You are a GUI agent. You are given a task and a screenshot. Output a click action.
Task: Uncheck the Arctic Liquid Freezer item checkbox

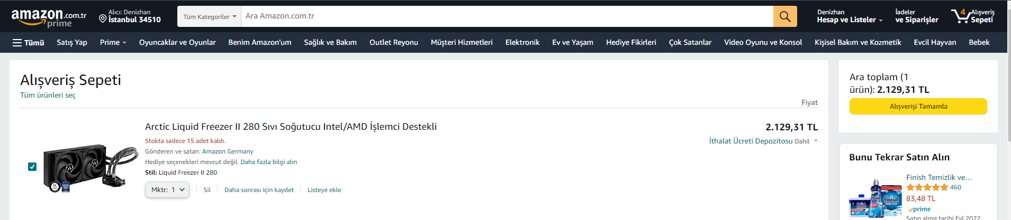[x=32, y=167]
